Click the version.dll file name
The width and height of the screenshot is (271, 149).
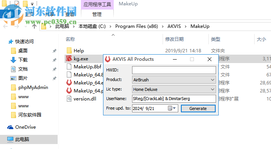pyautogui.click(x=85, y=99)
